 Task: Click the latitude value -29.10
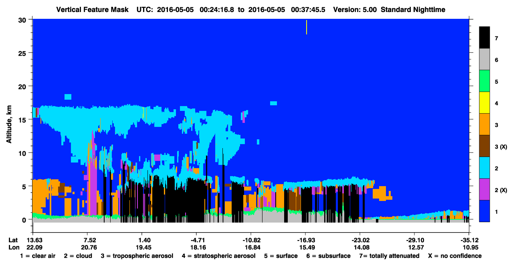414,240
